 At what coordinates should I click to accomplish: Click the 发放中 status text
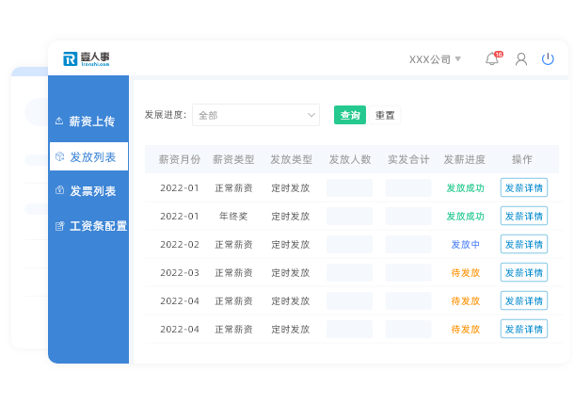point(465,245)
